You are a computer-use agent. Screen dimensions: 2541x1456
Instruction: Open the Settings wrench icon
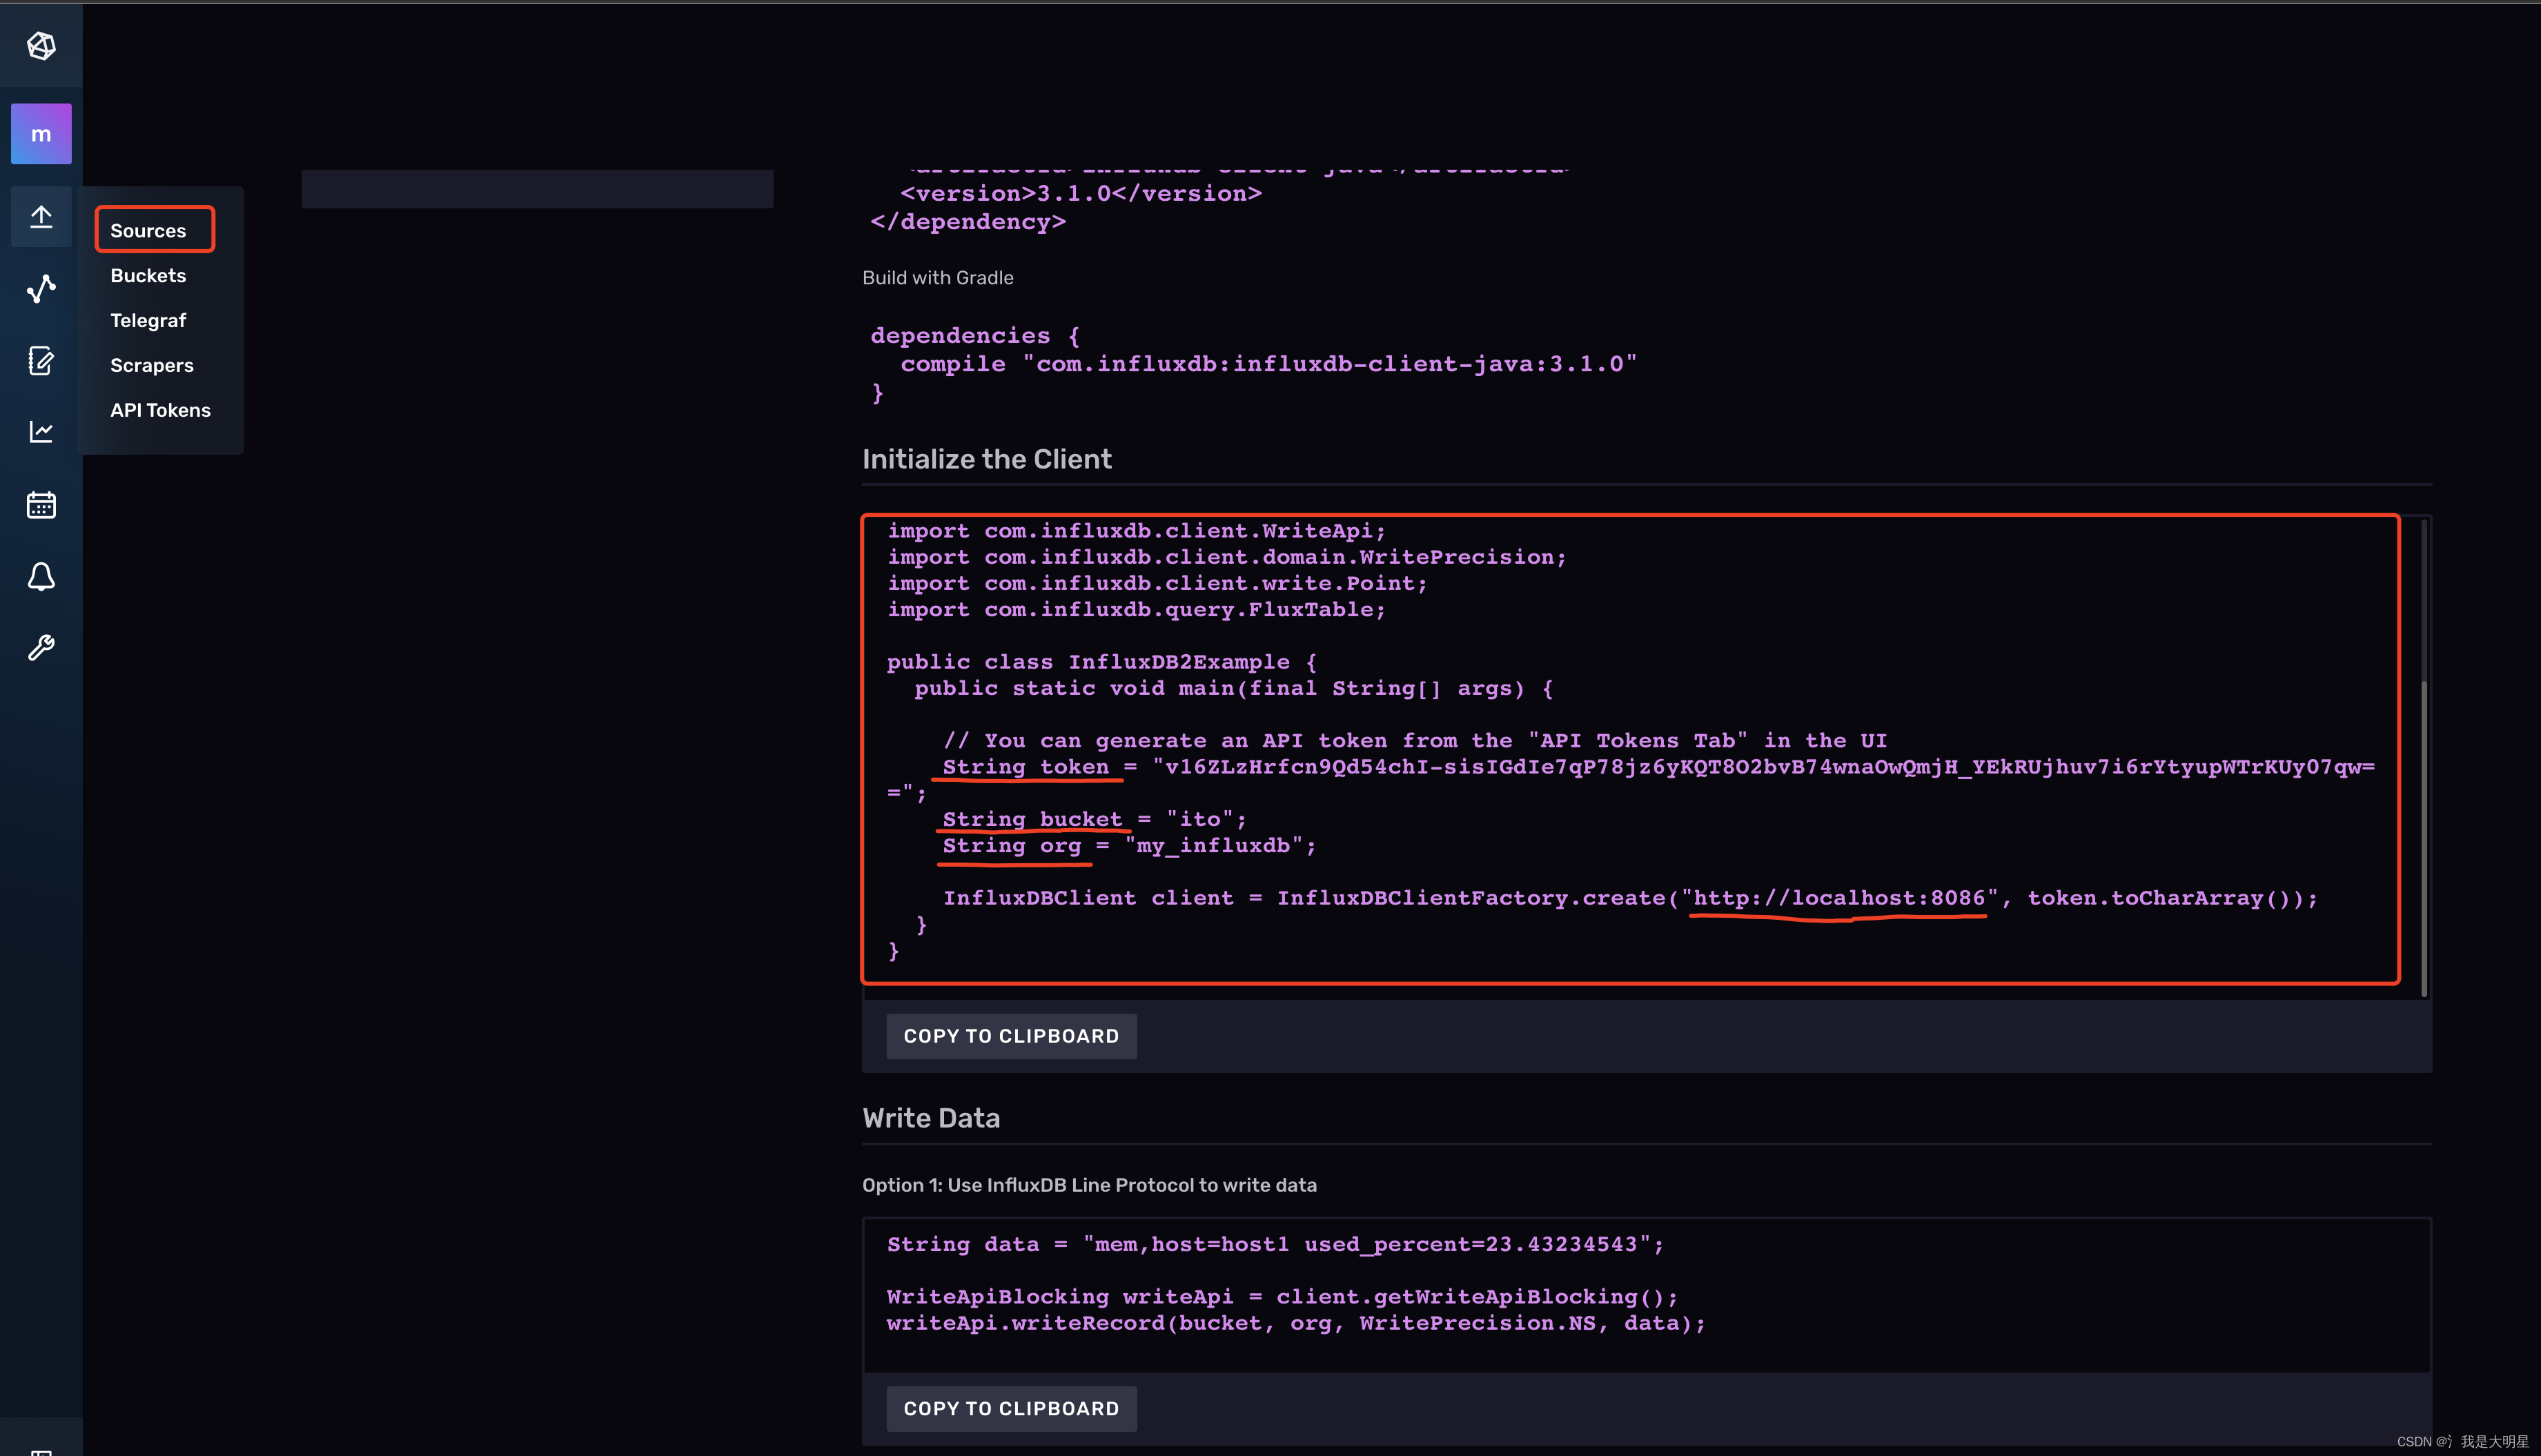(41, 648)
